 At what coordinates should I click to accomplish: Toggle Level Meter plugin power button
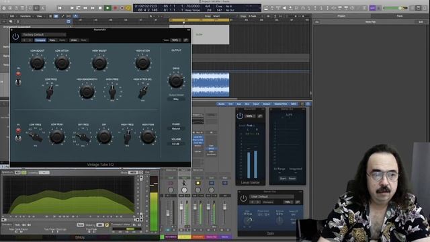tap(240, 116)
